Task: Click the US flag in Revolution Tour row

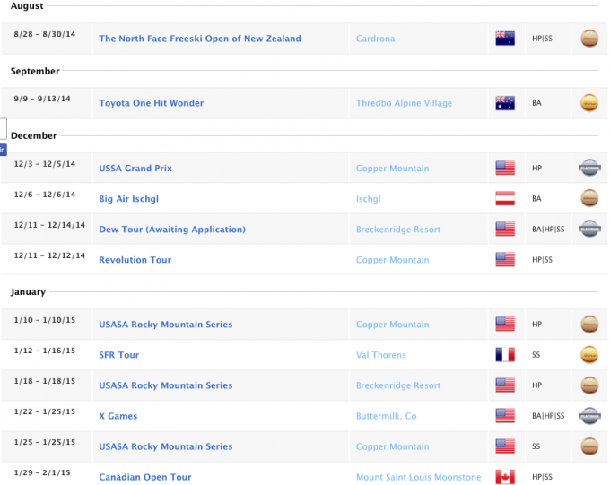Action: pos(505,259)
